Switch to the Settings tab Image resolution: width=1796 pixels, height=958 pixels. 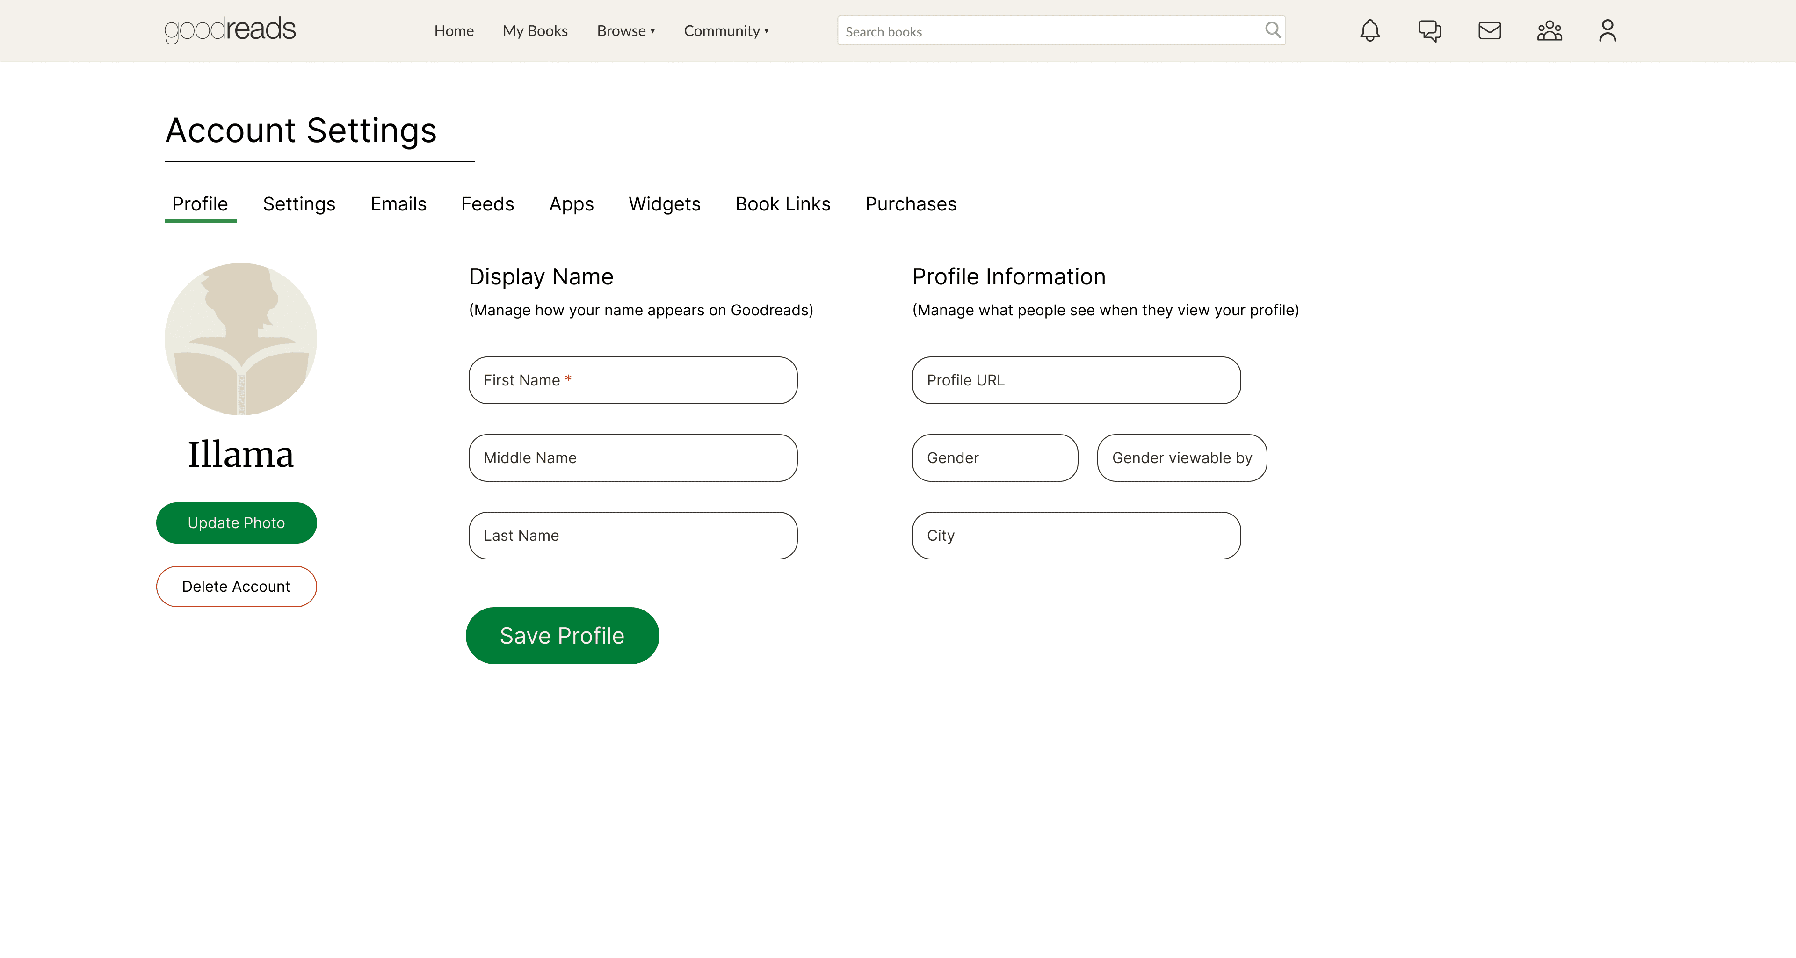(x=298, y=203)
